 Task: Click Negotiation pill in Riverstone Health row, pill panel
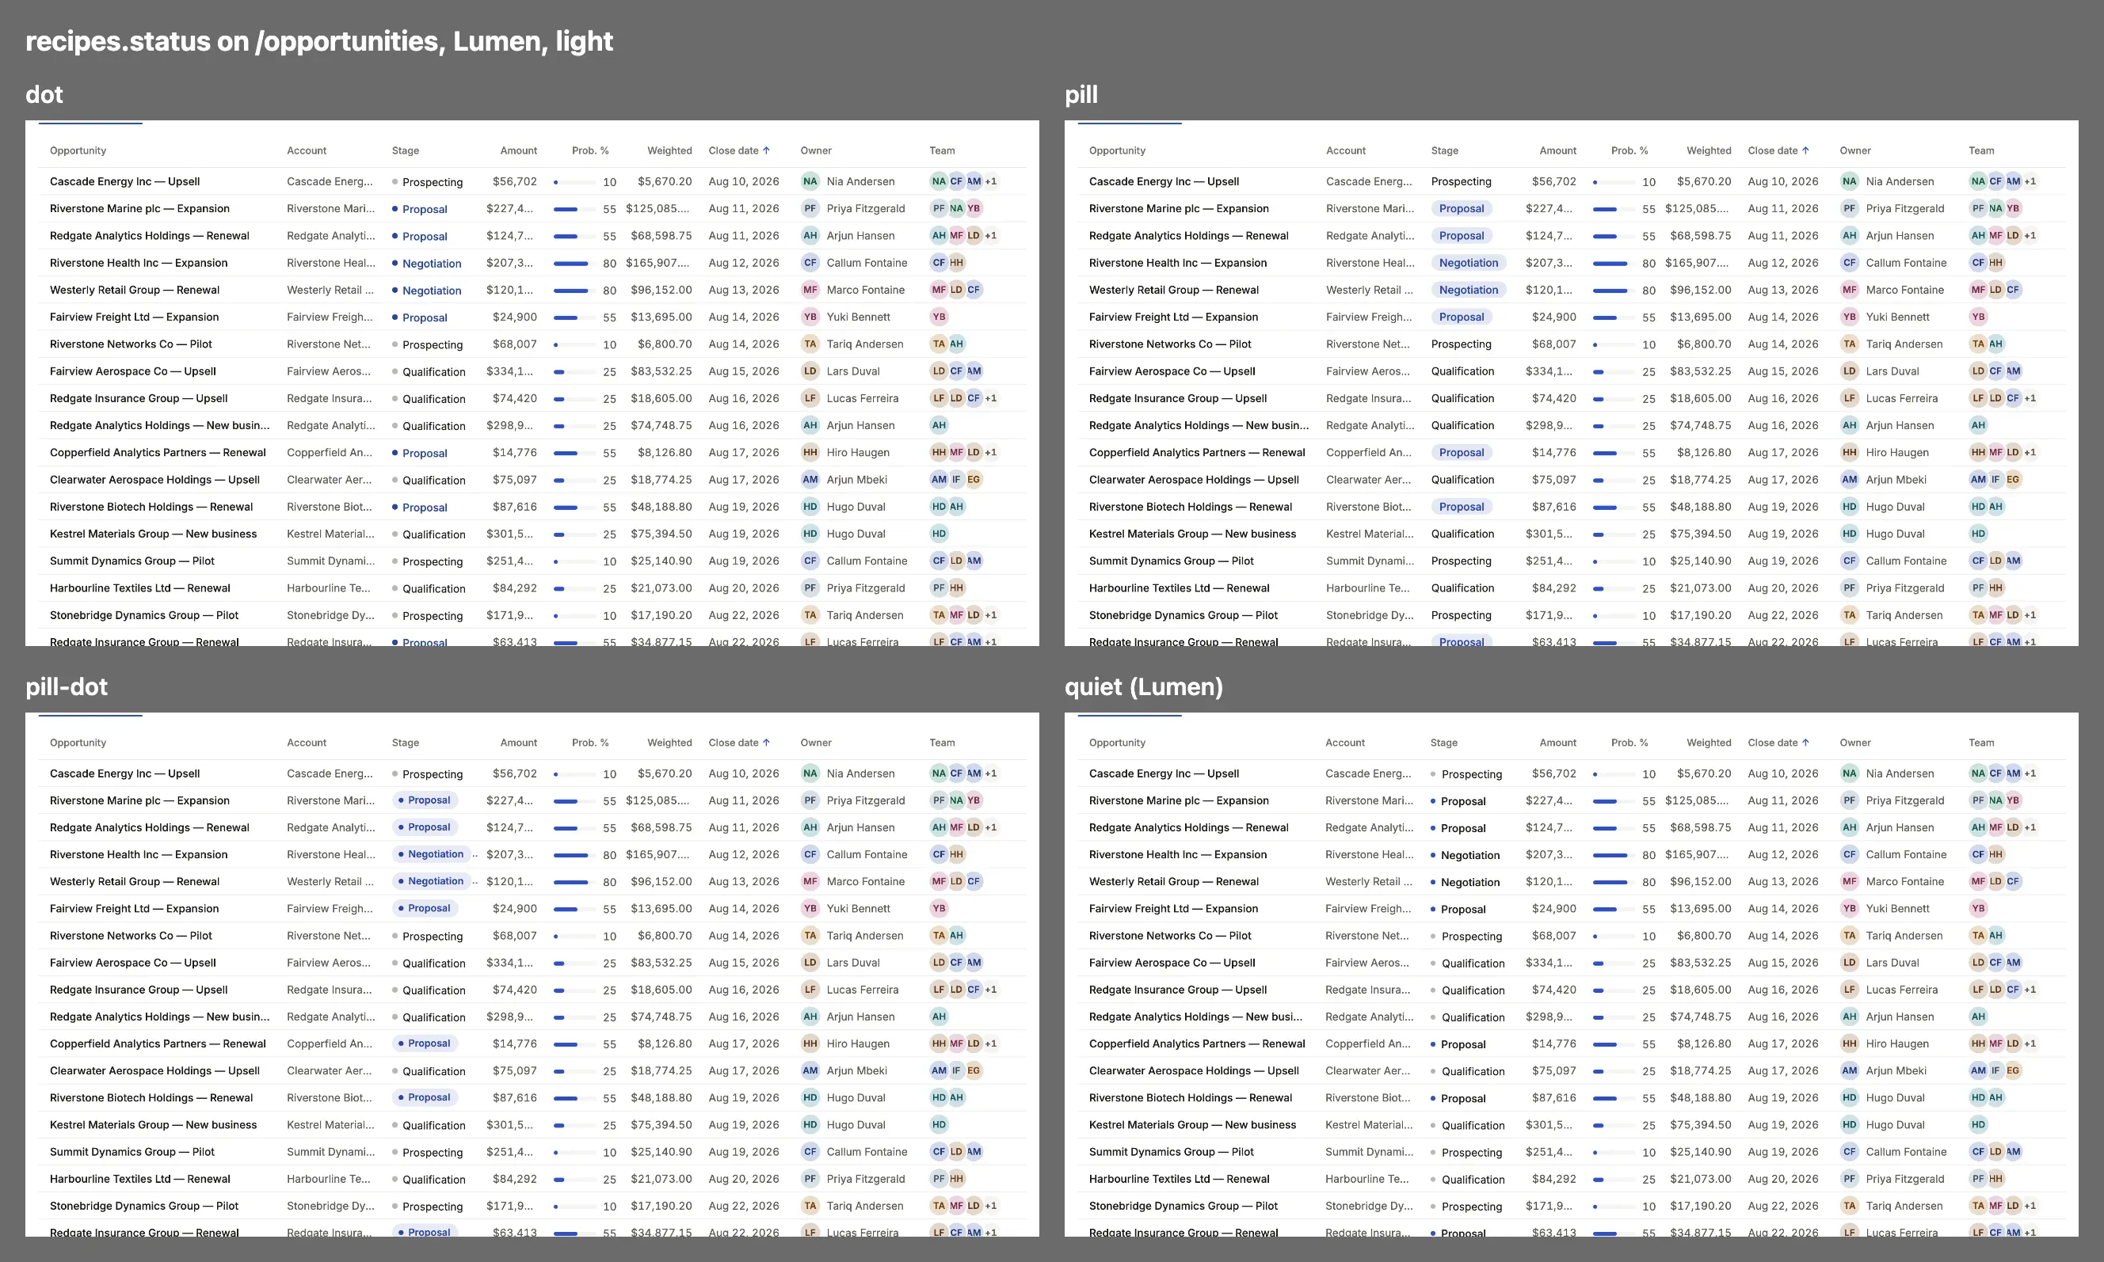(1469, 263)
